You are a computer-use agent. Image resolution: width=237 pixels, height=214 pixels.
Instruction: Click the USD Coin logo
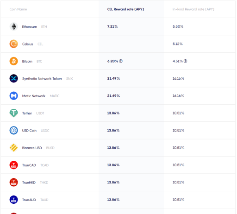tap(14, 130)
